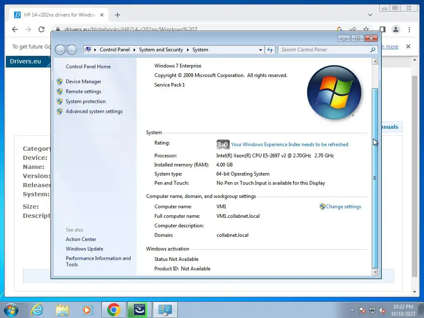Open Chrome three-dot menu
424x318 pixels.
(x=409, y=29)
